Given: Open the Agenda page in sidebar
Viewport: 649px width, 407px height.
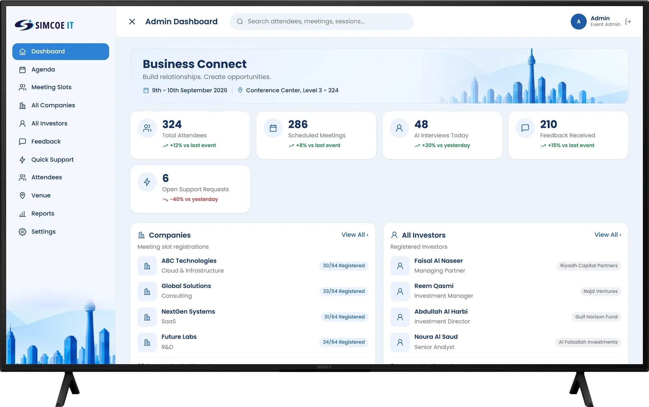Looking at the screenshot, I should pyautogui.click(x=61, y=70).
